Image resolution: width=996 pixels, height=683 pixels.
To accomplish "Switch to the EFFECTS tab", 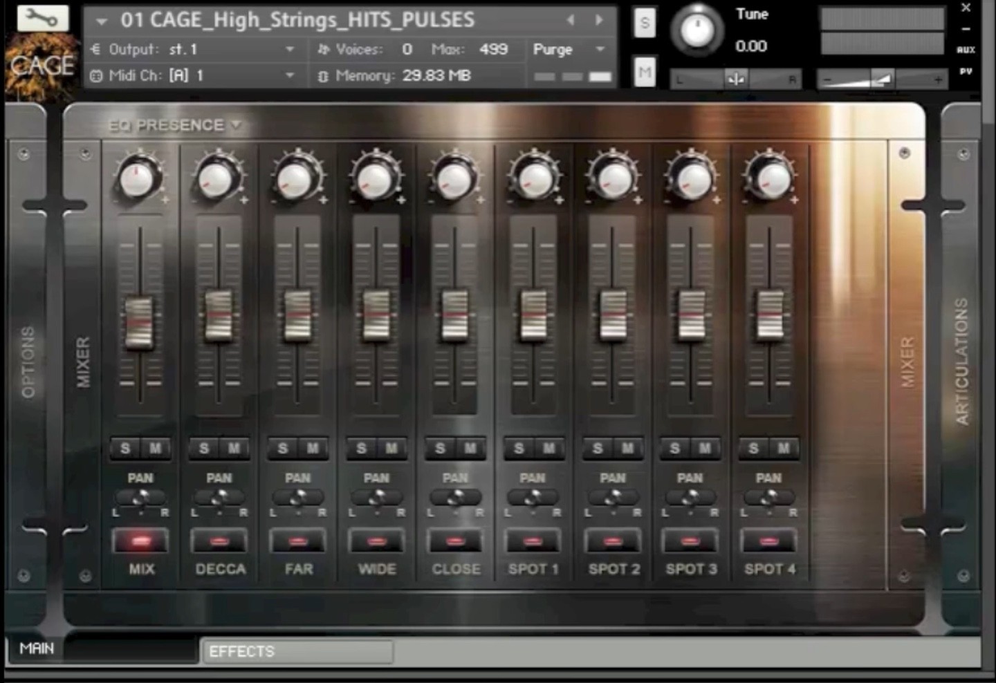I will tap(297, 651).
